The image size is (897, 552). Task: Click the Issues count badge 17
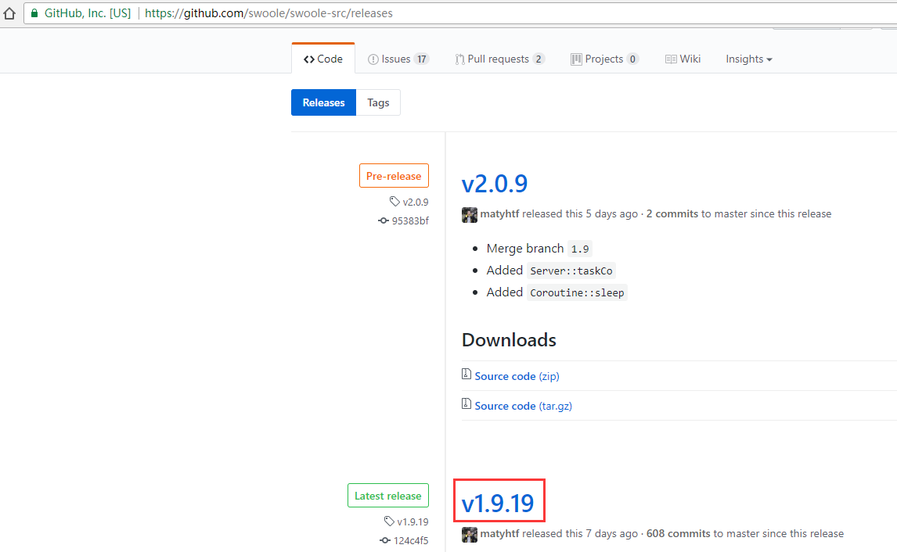pyautogui.click(x=422, y=59)
